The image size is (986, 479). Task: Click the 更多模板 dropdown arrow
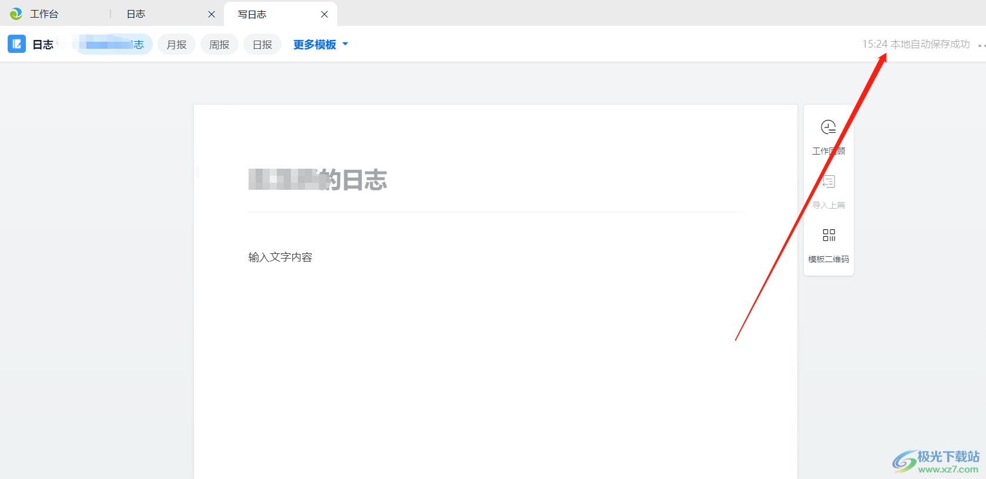(346, 44)
